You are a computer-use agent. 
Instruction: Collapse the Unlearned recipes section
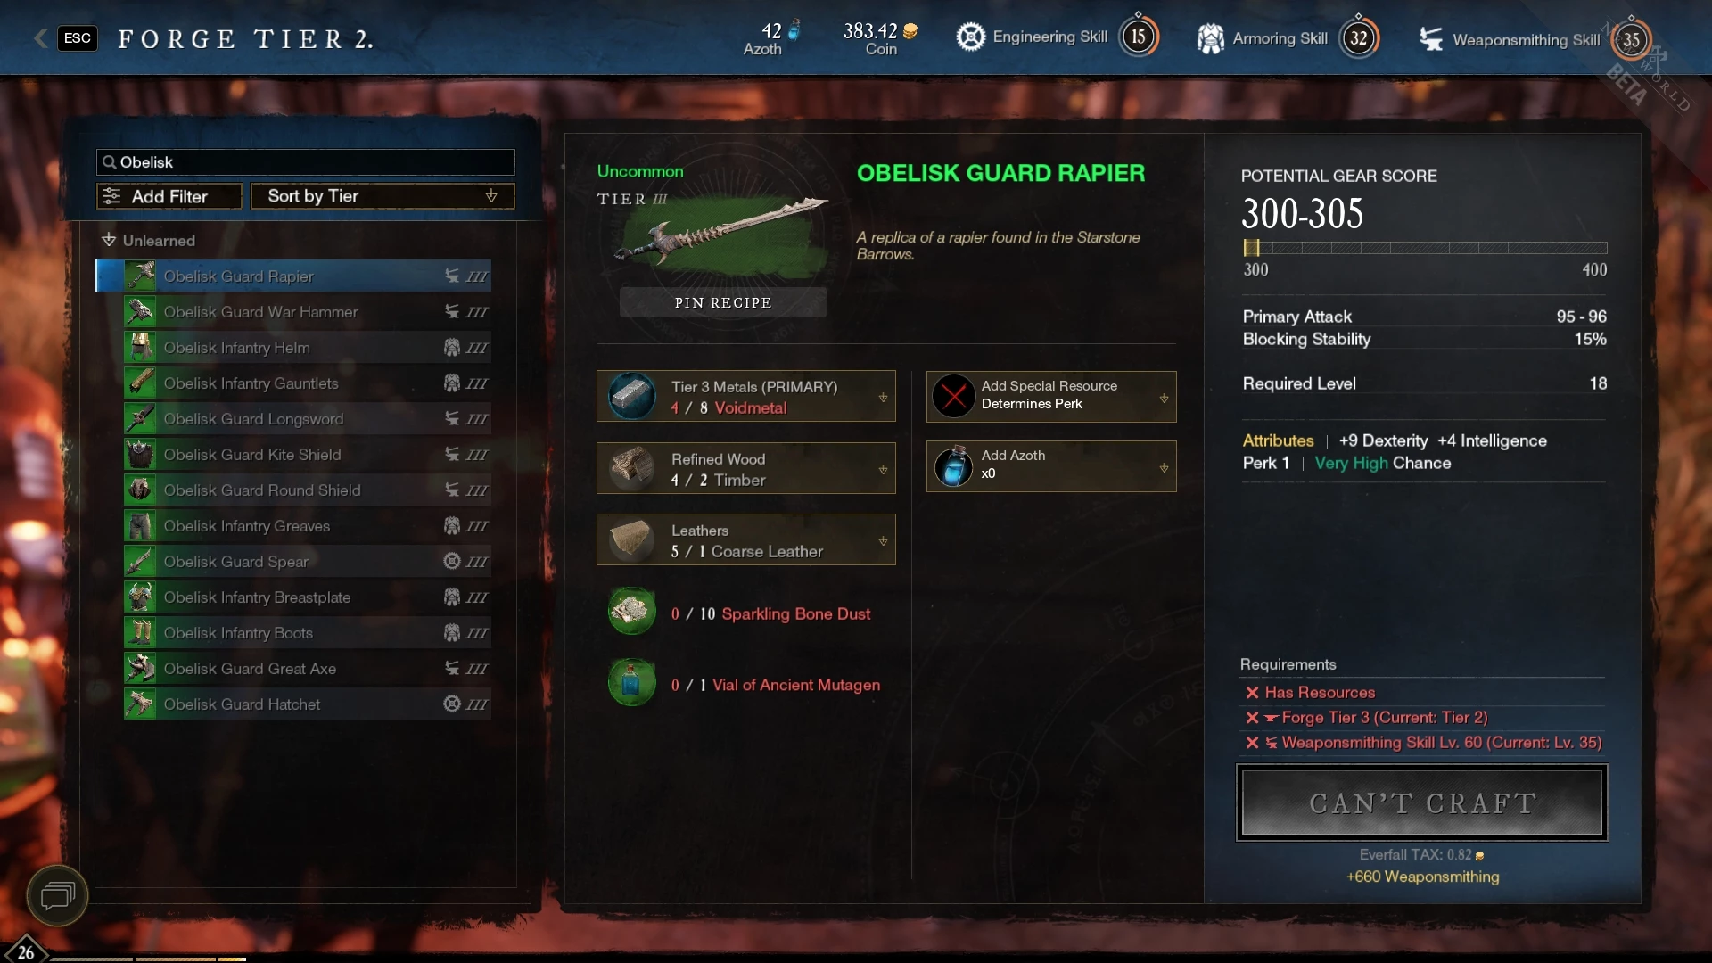(x=109, y=240)
